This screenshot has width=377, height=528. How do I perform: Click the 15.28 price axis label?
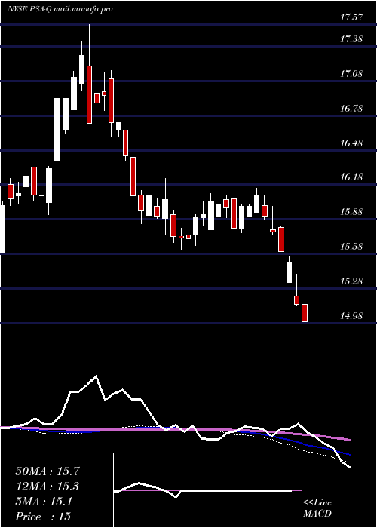[x=351, y=281]
